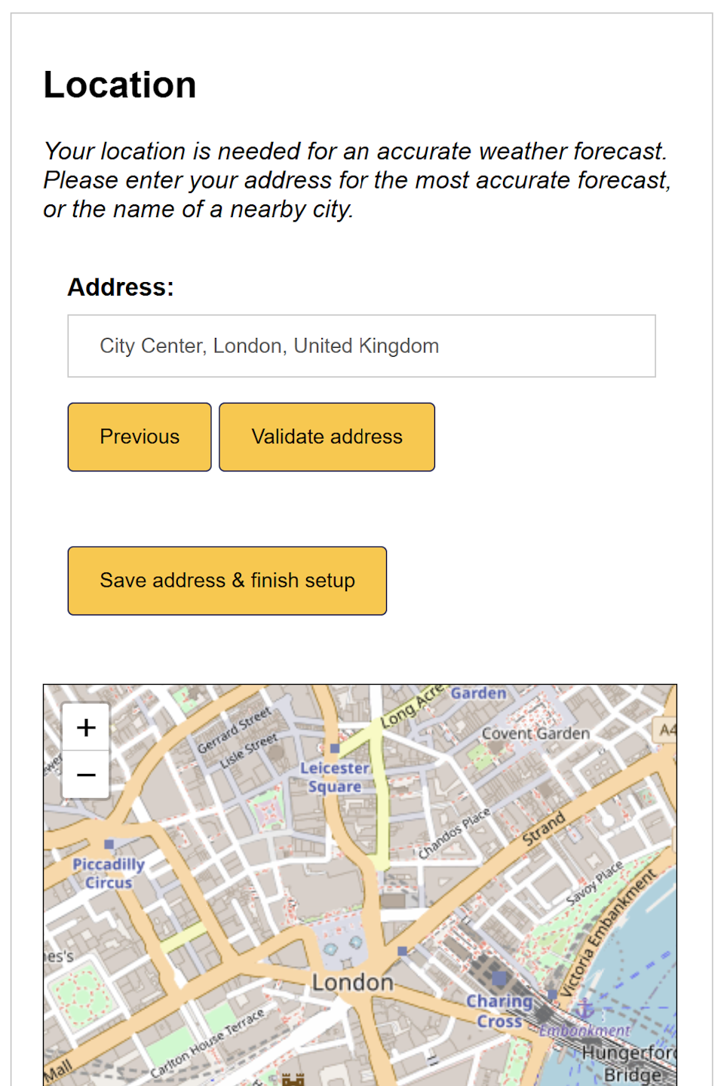Viewport: 724px width, 1086px height.
Task: Click Trafalgar Square fountain on map
Action: pos(330,949)
